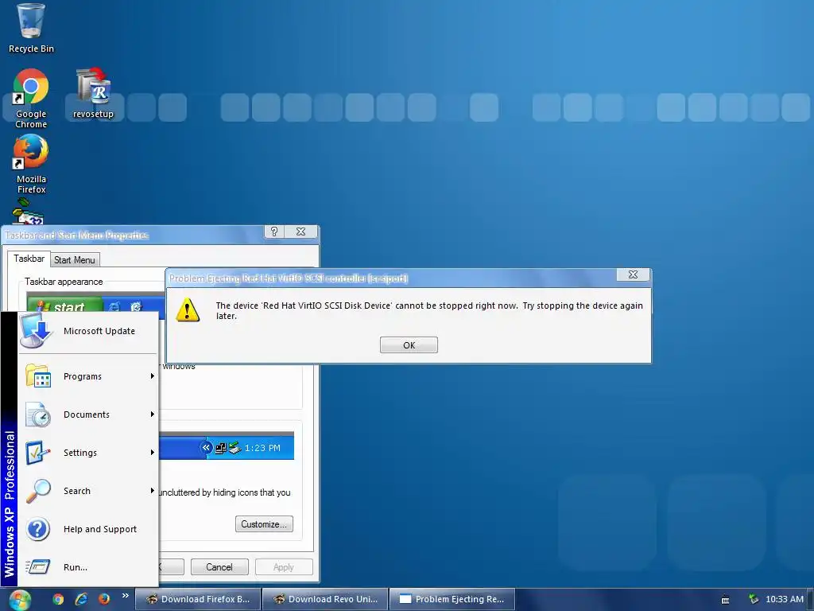Screen dimensions: 814x611
Task: Click the 10:33 AM taskbar clock
Action: tap(784, 599)
